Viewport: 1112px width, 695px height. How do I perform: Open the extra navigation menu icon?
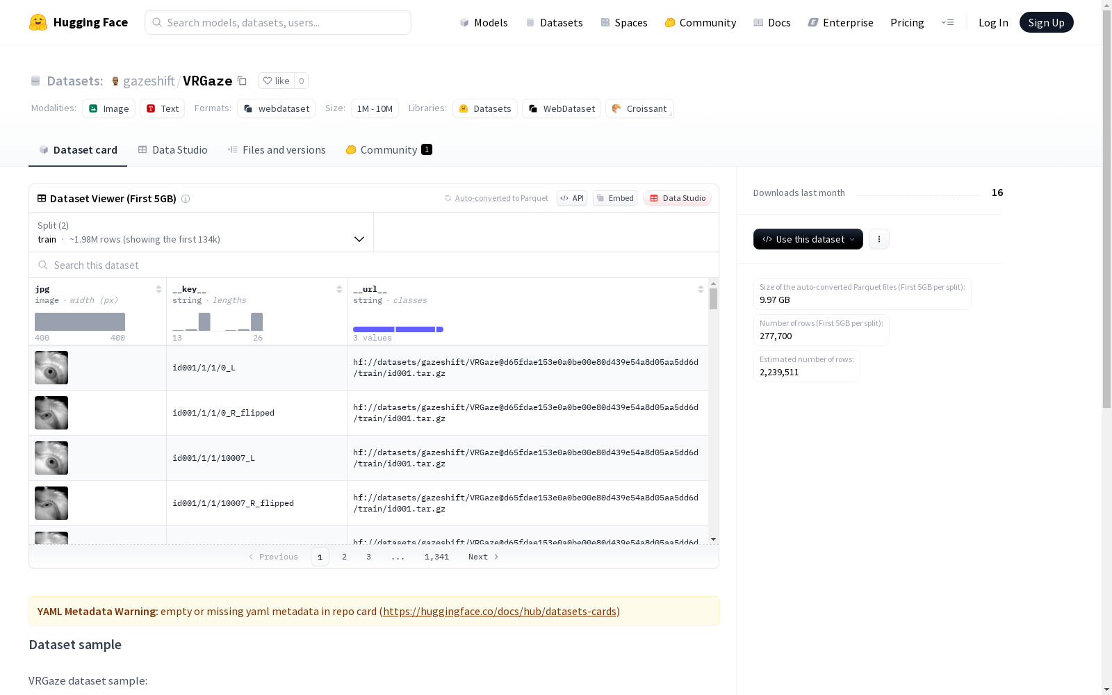coord(947,22)
